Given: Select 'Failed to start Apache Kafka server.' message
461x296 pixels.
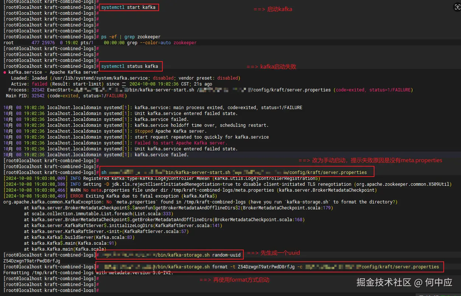Looking at the screenshot, I should pos(181,143).
